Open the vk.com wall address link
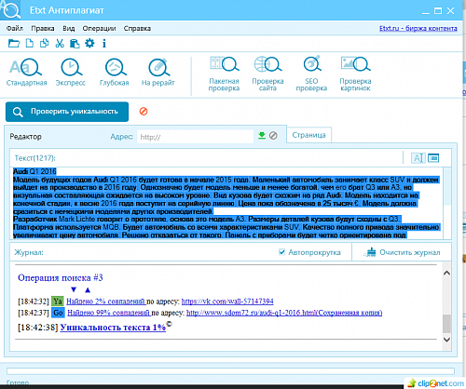The width and height of the screenshot is (466, 389). pyautogui.click(x=227, y=302)
